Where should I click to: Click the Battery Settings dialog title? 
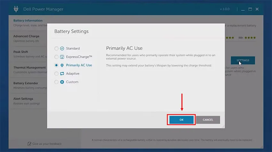coord(71,31)
